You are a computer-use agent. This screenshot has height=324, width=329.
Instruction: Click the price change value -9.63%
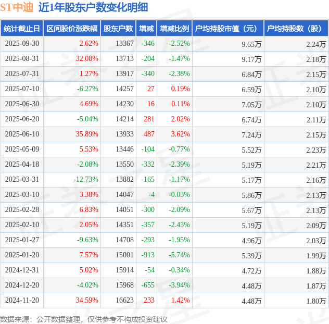[87, 240]
